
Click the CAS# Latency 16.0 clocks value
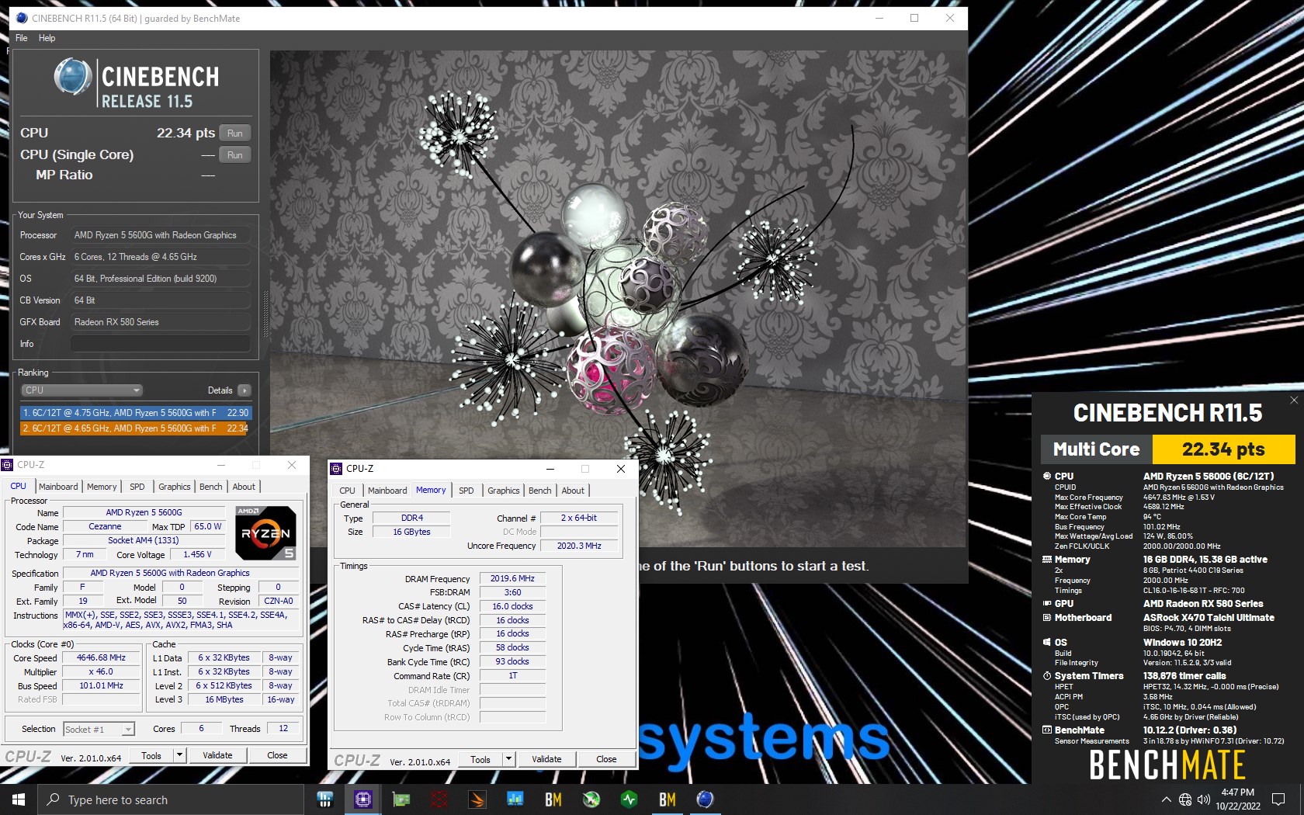(512, 606)
